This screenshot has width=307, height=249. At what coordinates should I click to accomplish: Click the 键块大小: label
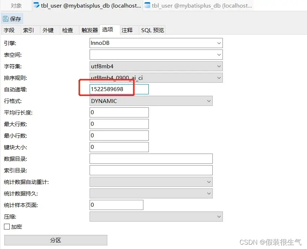click(16, 147)
